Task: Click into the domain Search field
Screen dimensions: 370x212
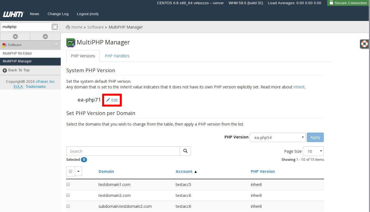Action: tap(123, 151)
